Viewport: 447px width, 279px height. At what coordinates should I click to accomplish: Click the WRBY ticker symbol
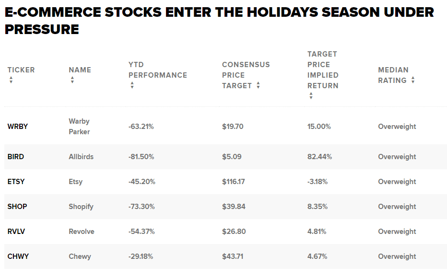(x=18, y=127)
